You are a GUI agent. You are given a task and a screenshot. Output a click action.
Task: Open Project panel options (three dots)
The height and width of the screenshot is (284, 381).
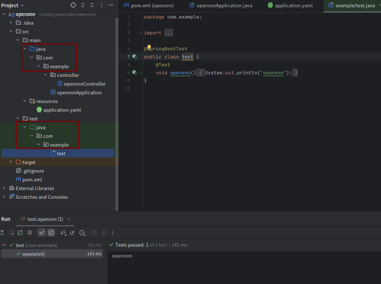click(102, 5)
